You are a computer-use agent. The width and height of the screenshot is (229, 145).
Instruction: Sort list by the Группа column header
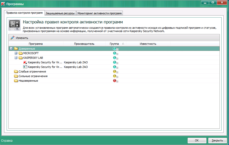114,44
